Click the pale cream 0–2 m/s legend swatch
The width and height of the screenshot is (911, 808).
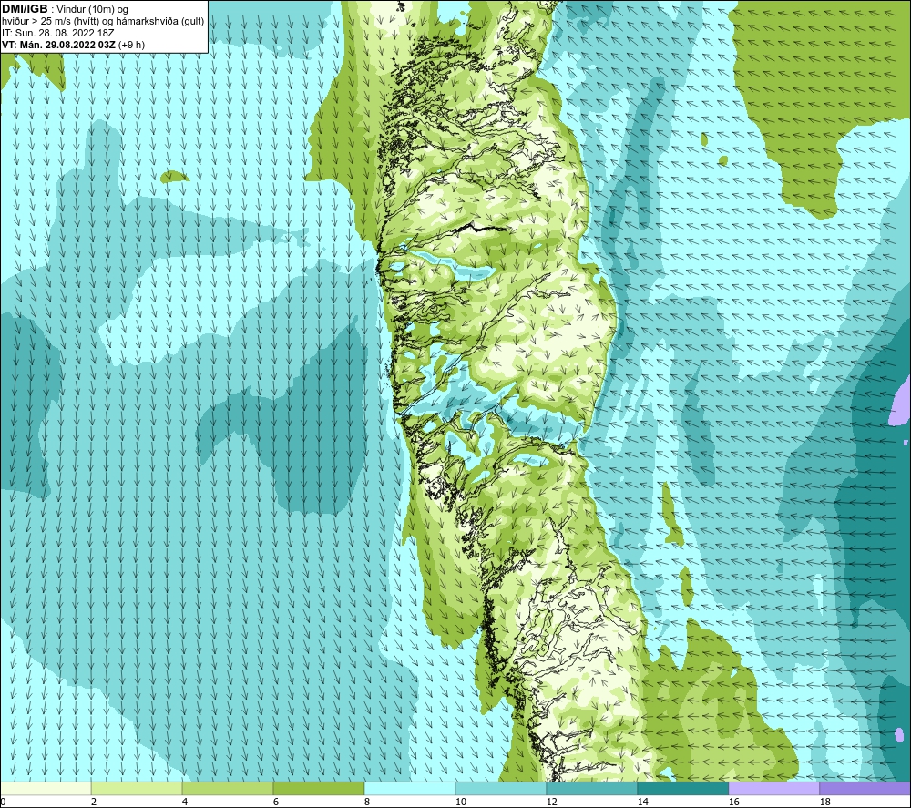pos(46,788)
